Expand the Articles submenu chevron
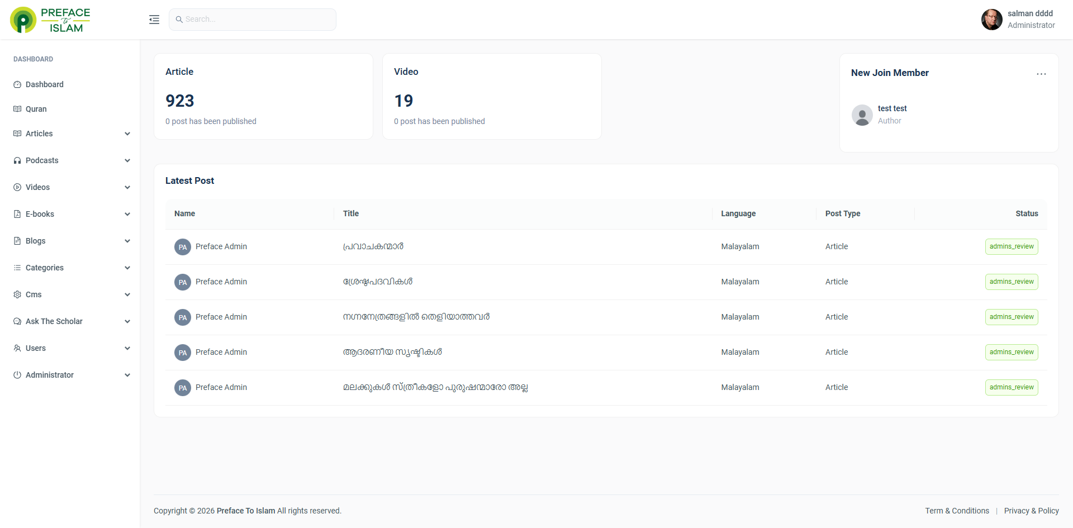This screenshot has width=1073, height=528. [127, 134]
